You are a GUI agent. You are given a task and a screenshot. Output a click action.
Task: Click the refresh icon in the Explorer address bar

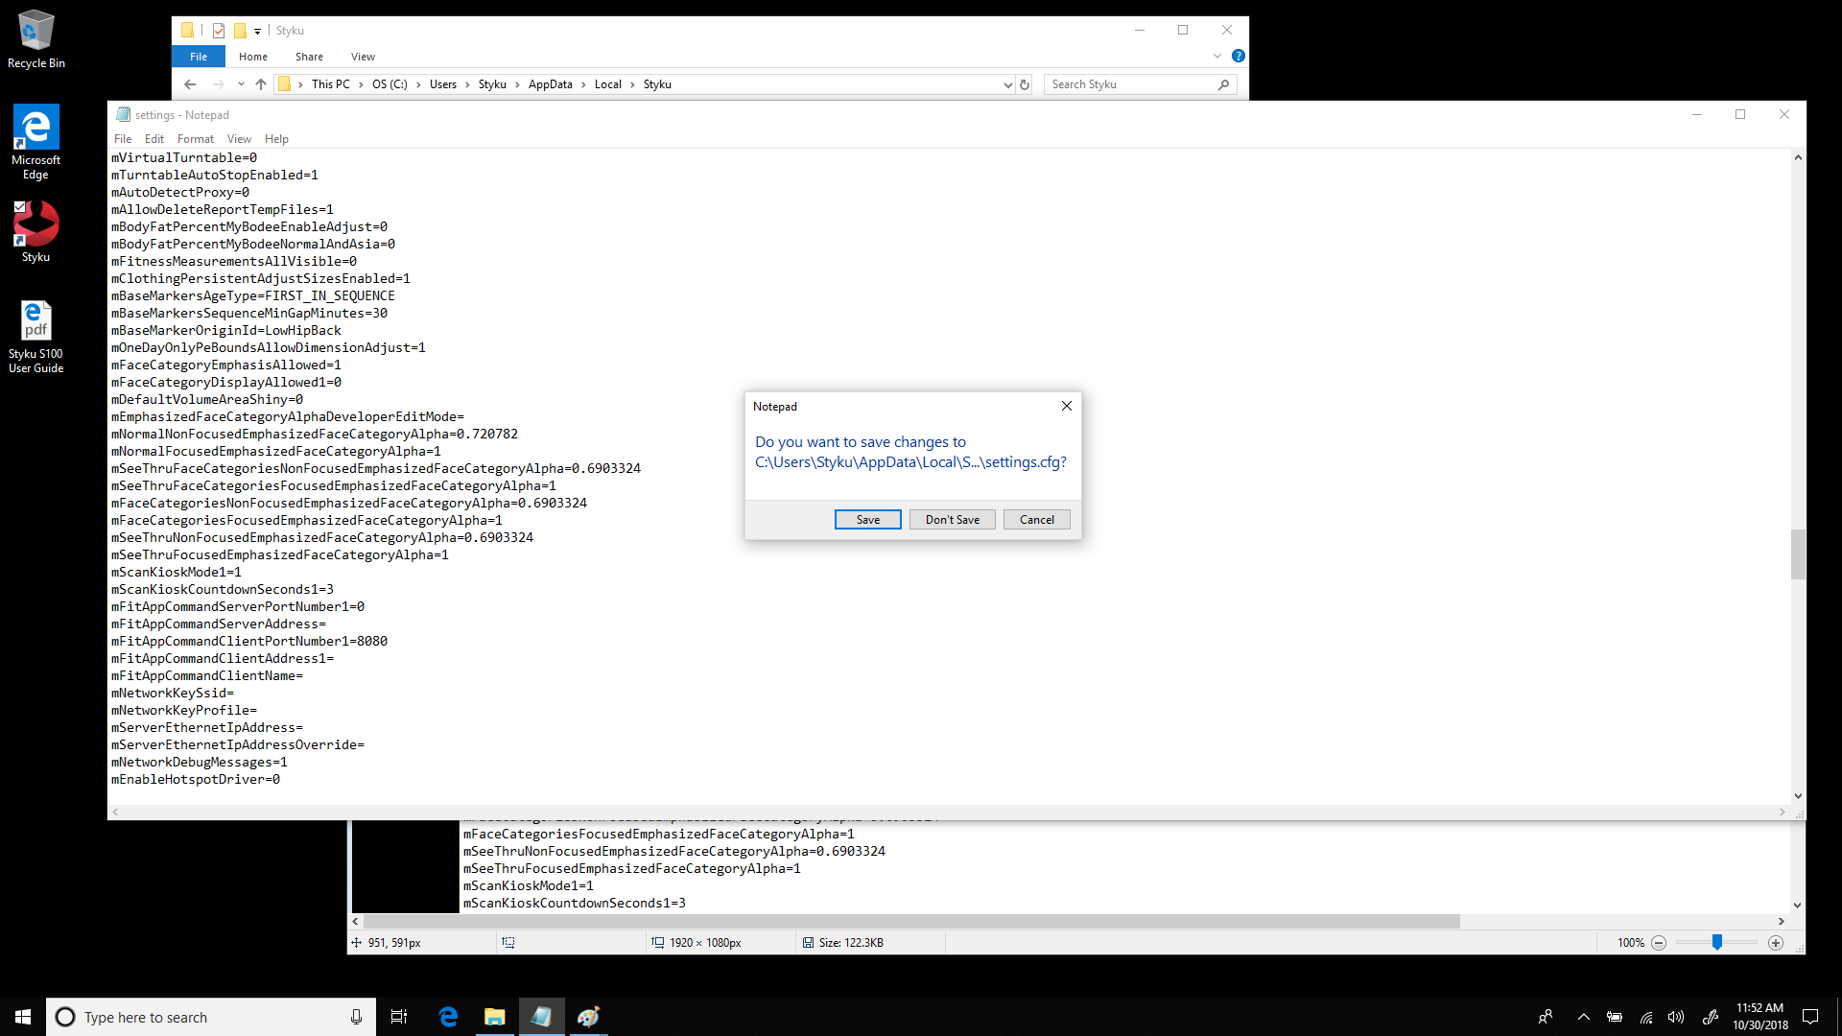[x=1025, y=84]
